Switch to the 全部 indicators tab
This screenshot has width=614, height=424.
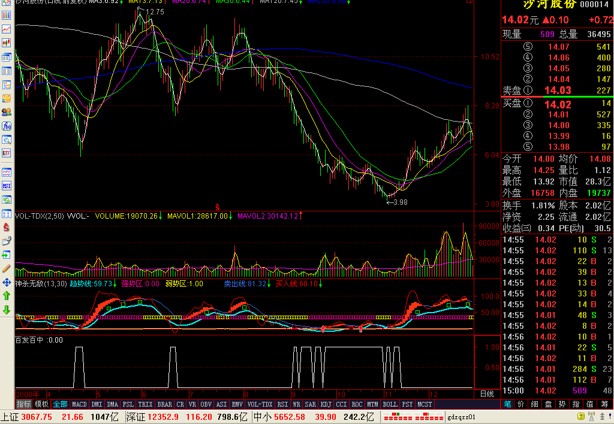(61, 404)
